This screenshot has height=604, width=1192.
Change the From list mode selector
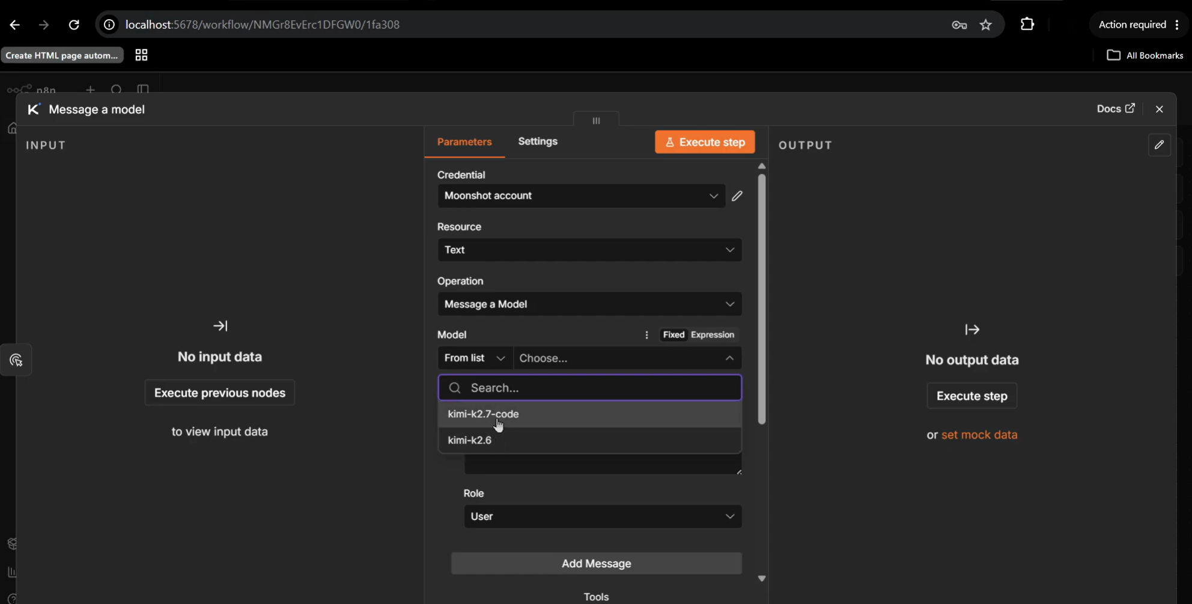point(475,358)
